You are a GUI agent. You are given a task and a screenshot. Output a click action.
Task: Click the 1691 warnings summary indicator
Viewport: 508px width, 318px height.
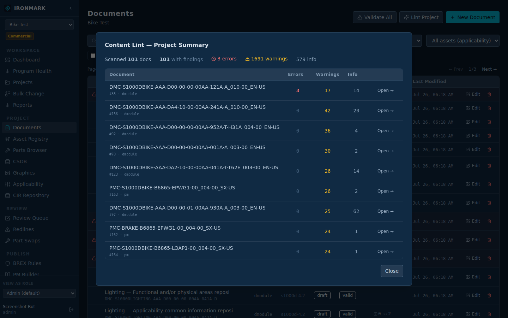click(x=266, y=59)
